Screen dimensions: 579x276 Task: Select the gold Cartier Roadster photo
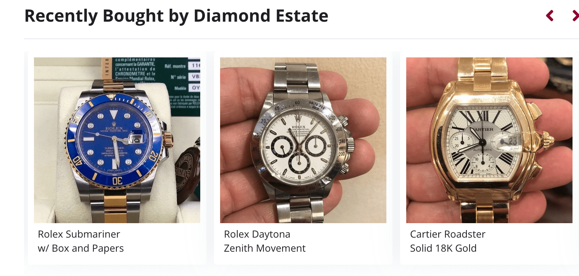click(489, 140)
